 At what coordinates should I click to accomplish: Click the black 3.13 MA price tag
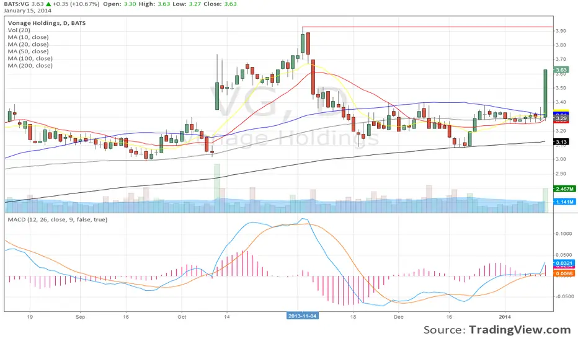point(561,142)
